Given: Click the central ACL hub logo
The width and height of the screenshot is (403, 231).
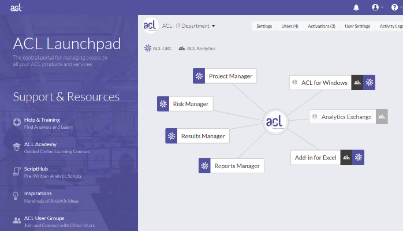Looking at the screenshot, I should [x=275, y=121].
